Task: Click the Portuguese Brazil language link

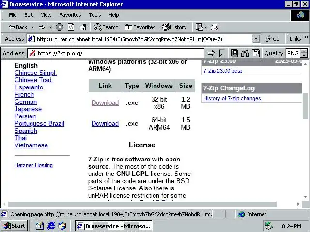Action: [x=39, y=124]
